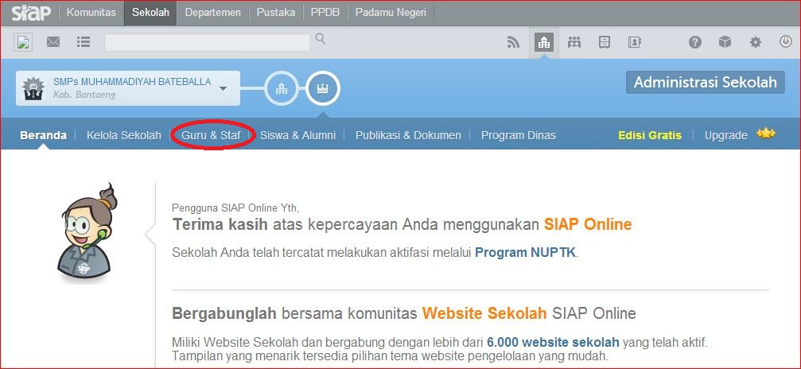Open the RSS feed icon
The height and width of the screenshot is (369, 801).
513,42
